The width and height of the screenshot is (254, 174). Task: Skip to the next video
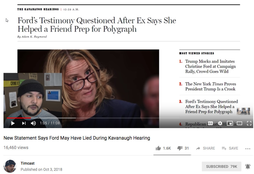coord(24,123)
